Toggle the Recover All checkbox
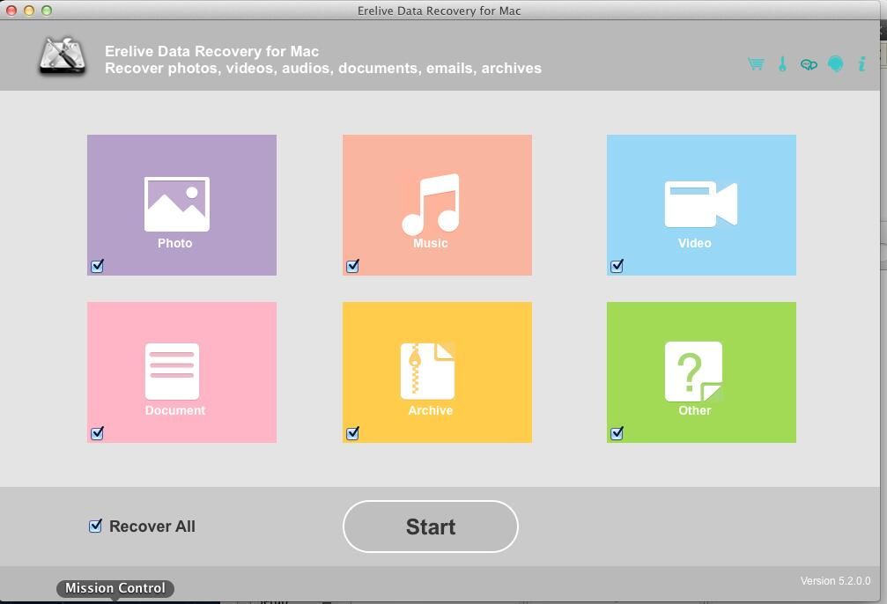Image resolution: width=887 pixels, height=604 pixels. [x=96, y=526]
